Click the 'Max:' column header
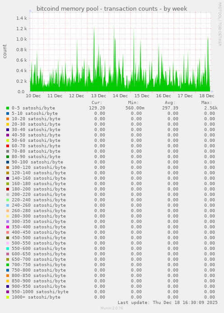This screenshot has height=313, width=224. tap(206, 103)
